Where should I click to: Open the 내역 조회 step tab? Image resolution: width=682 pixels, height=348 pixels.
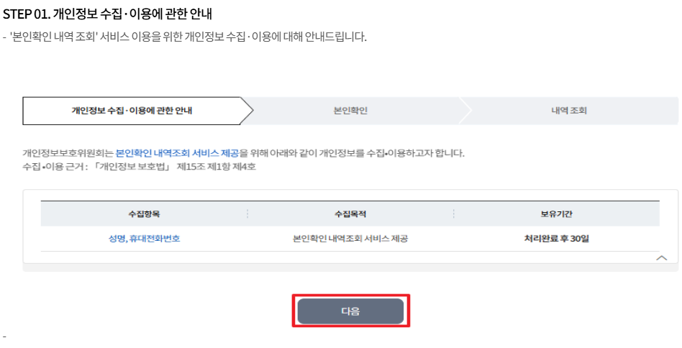pos(569,111)
